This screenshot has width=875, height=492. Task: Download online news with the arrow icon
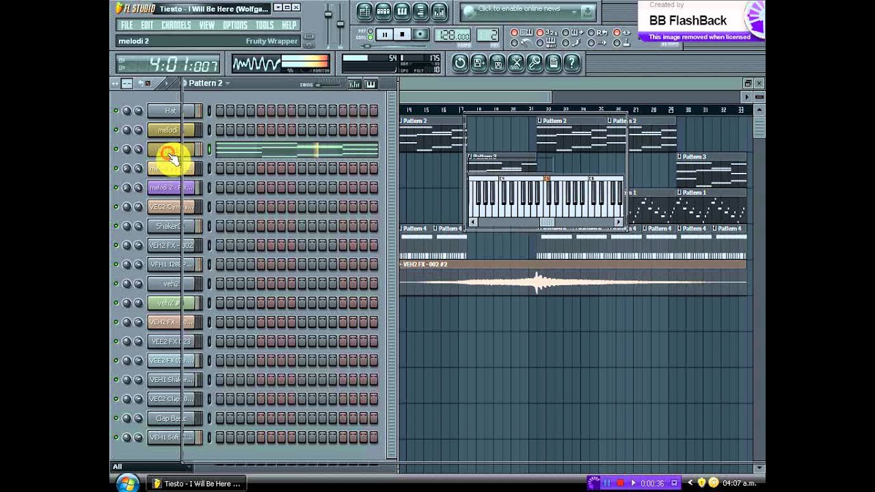point(587,12)
